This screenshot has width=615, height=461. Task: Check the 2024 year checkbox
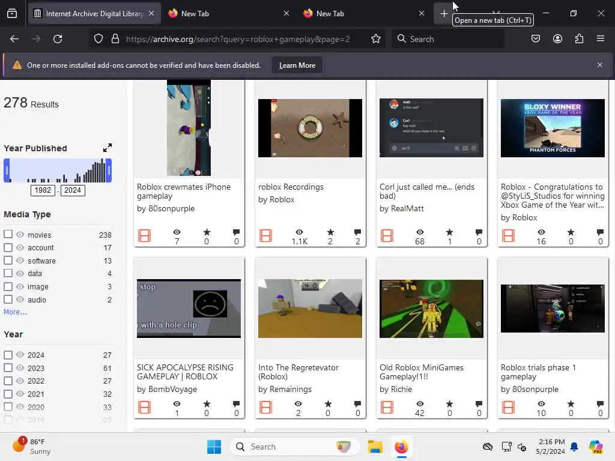click(x=8, y=355)
